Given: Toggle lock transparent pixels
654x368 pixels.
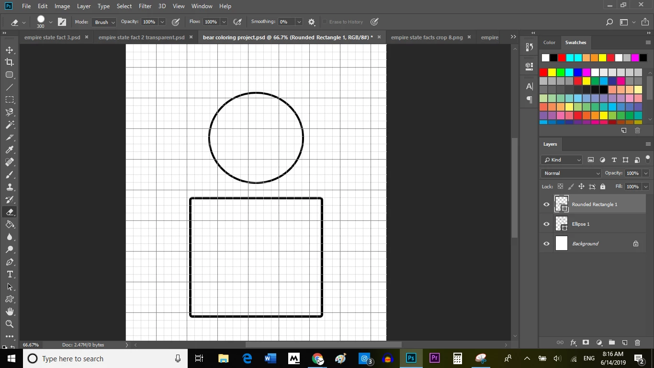Looking at the screenshot, I should (560, 186).
